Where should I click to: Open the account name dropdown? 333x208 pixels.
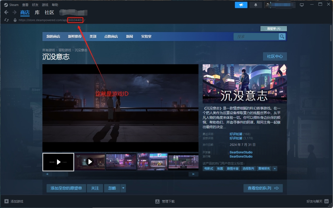tap(279, 5)
